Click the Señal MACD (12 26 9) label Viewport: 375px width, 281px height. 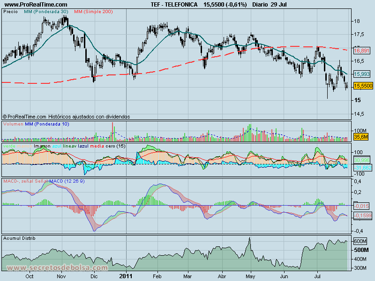pyautogui.click(x=60, y=181)
